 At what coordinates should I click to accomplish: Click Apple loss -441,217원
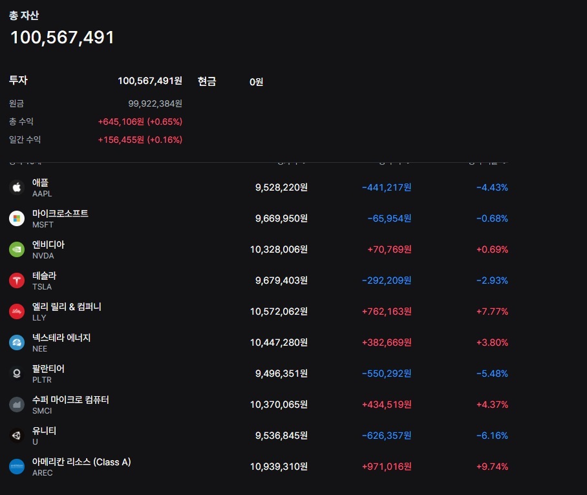387,187
